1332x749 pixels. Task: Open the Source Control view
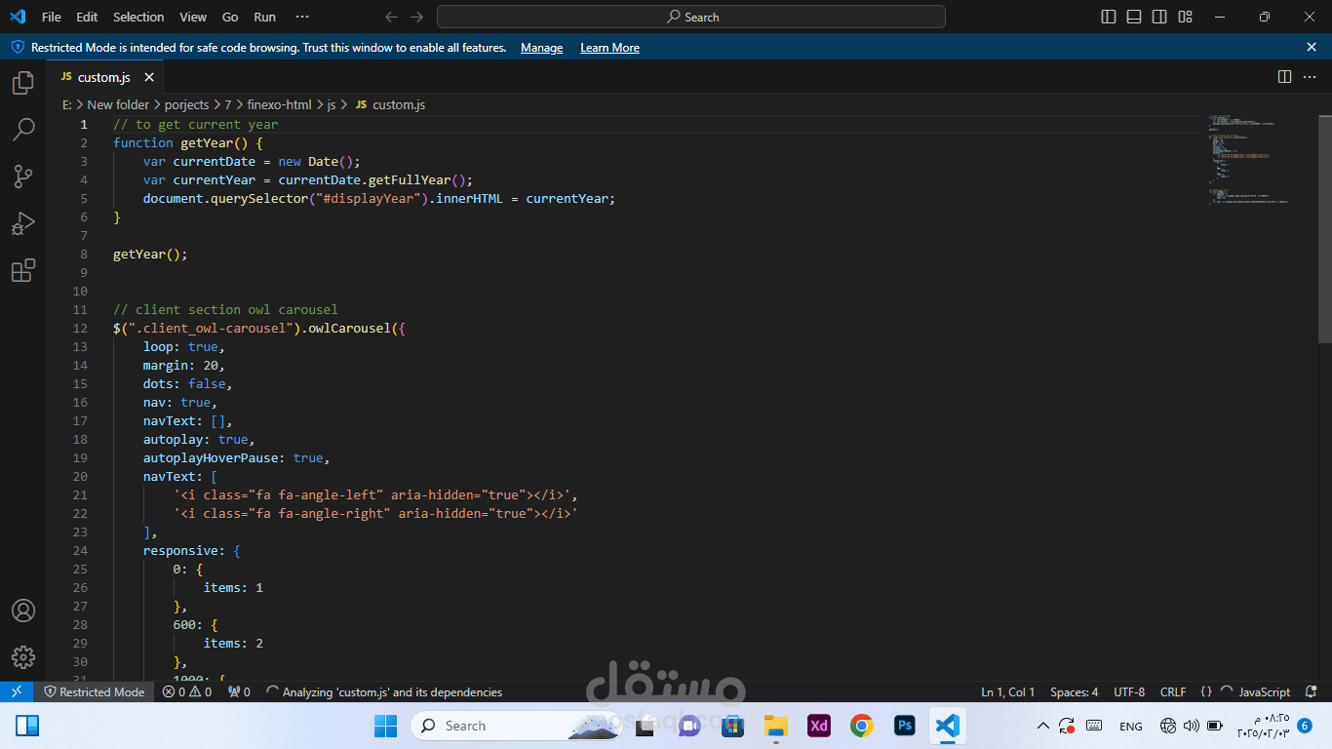click(23, 177)
